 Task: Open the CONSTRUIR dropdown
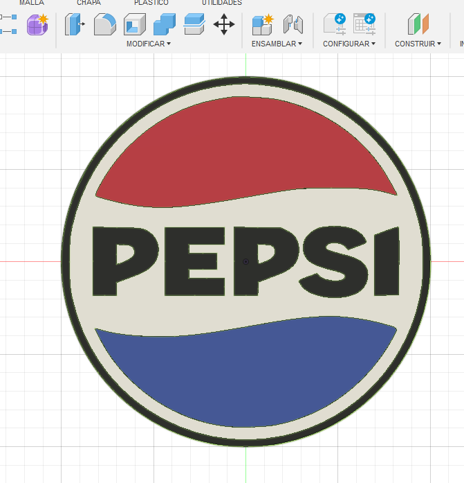coord(418,44)
